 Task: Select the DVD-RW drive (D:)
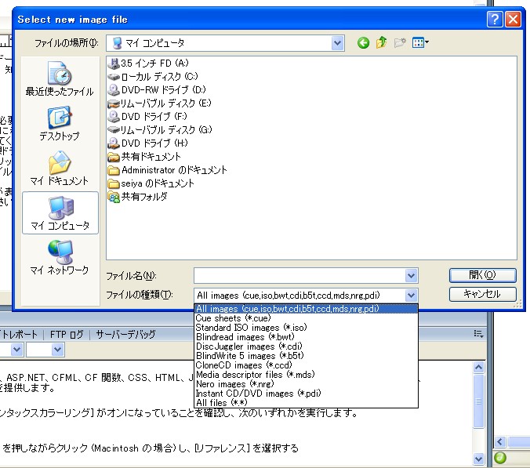162,89
